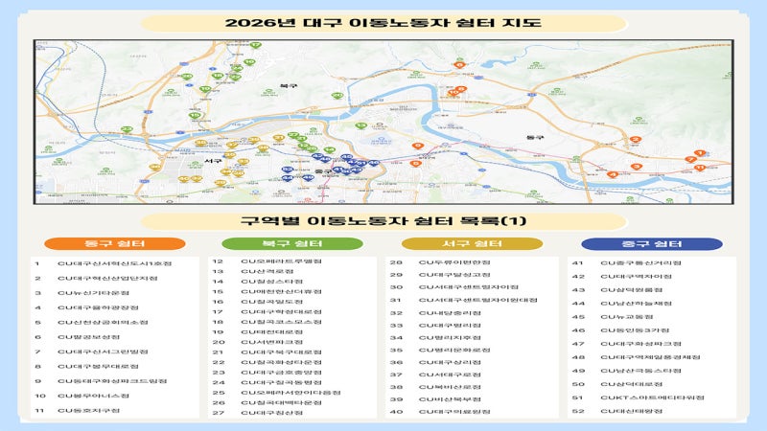
Task: Click green map pin number 14
Action: coord(329,150)
